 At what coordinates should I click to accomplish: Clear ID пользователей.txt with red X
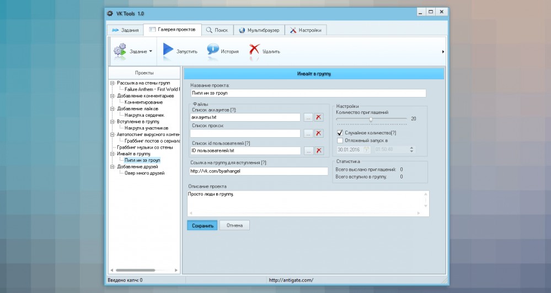pos(319,150)
